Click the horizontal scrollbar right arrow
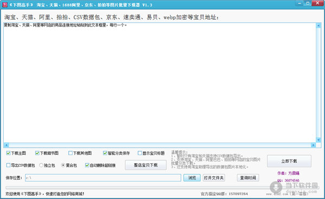325x199 pixels. [x=313, y=145]
